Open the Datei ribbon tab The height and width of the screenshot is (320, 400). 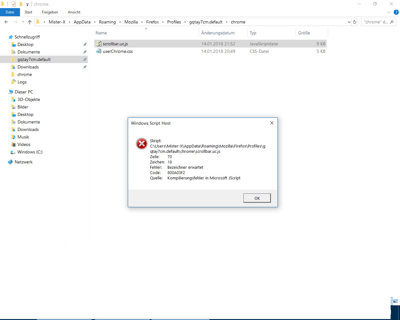[10, 12]
